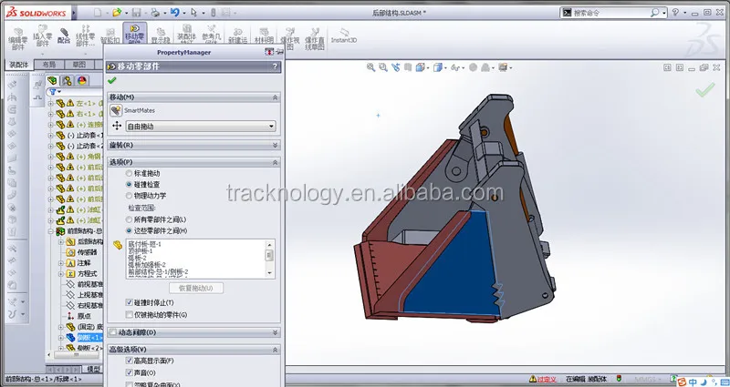This screenshot has width=730, height=387.
Task: Click the Zoom to Fit magnifier icon
Action: (x=373, y=67)
